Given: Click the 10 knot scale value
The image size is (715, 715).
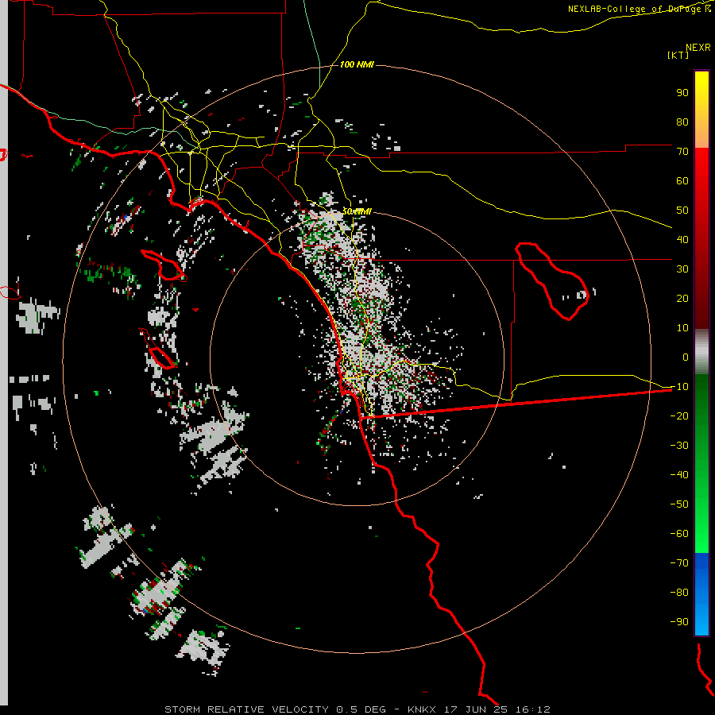Looking at the screenshot, I should point(682,328).
